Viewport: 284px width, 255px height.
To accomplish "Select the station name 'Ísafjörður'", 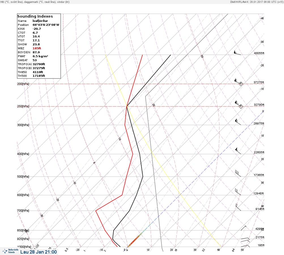I will point(40,21).
